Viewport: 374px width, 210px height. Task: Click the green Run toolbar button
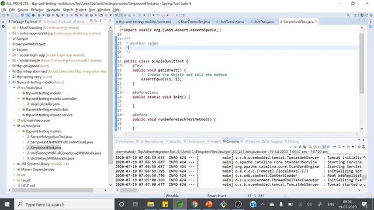(x=49, y=15)
